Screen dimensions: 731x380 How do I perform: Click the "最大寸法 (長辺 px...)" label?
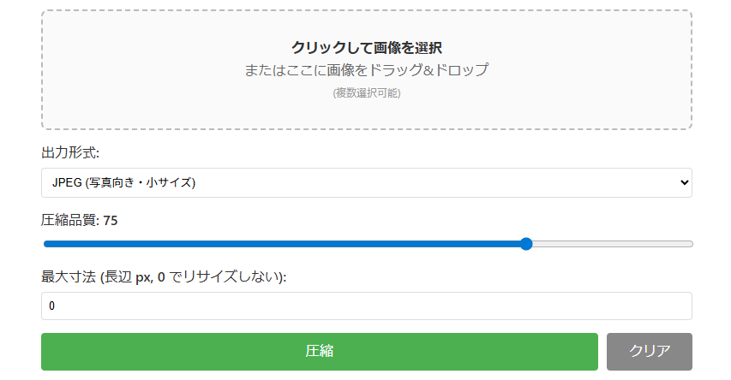[164, 276]
